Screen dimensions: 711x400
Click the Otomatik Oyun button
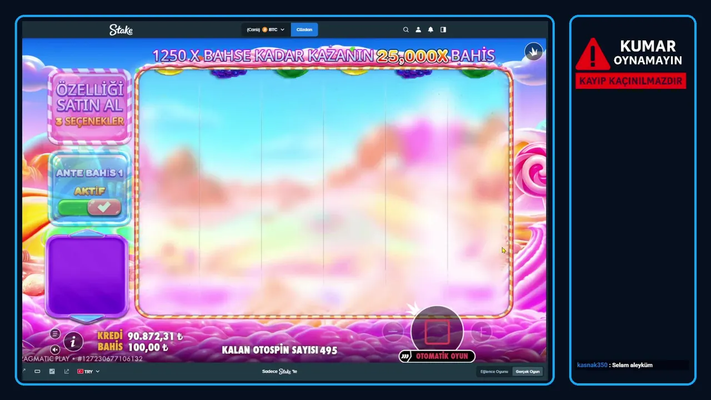tap(437, 356)
